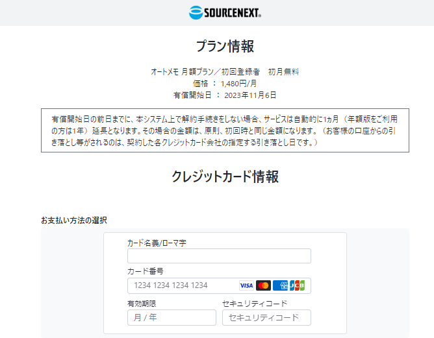This screenshot has width=434, height=338.
Task: Click the Mastercard icon
Action: pos(263,285)
